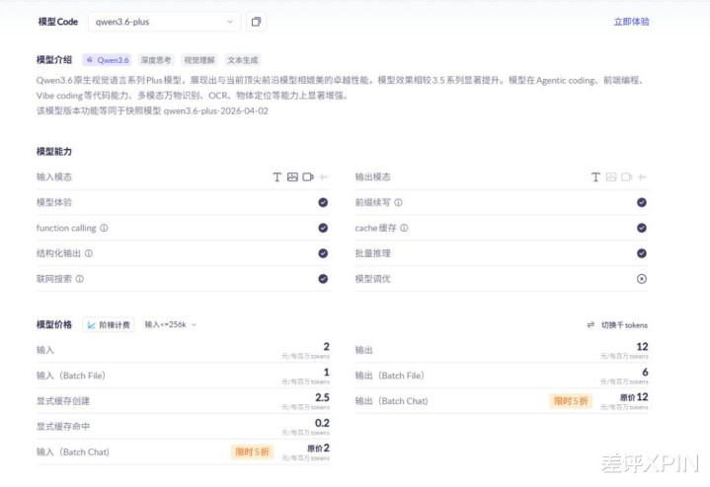Click the 模型价格 heading

coord(54,324)
